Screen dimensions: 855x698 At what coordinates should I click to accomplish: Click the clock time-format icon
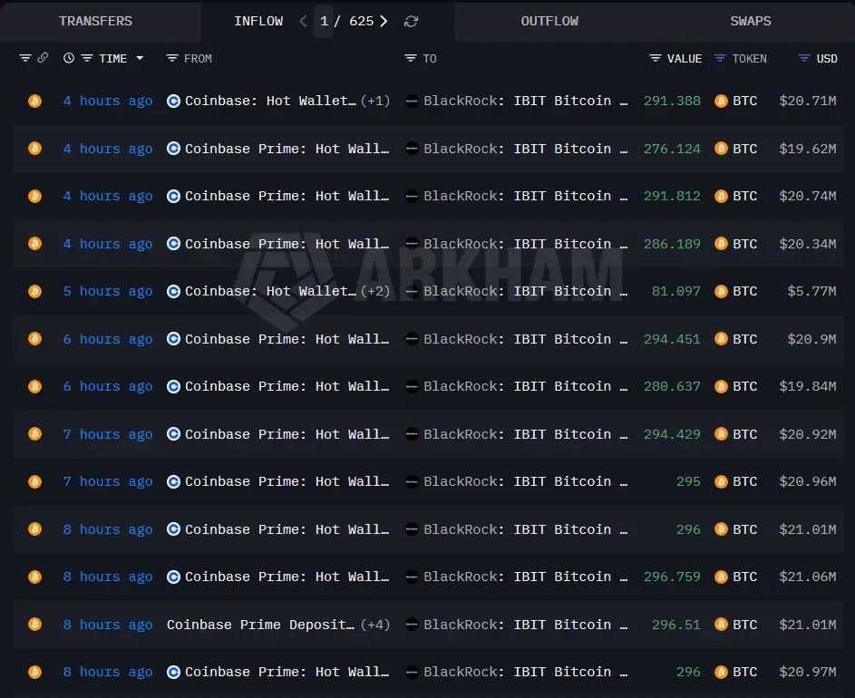(x=69, y=58)
